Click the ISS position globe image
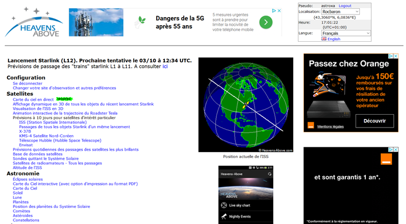The image size is (406, 224). click(246, 104)
